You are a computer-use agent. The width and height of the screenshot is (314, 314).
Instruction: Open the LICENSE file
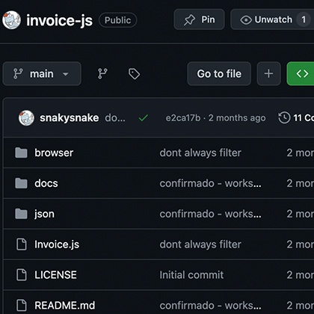click(55, 275)
